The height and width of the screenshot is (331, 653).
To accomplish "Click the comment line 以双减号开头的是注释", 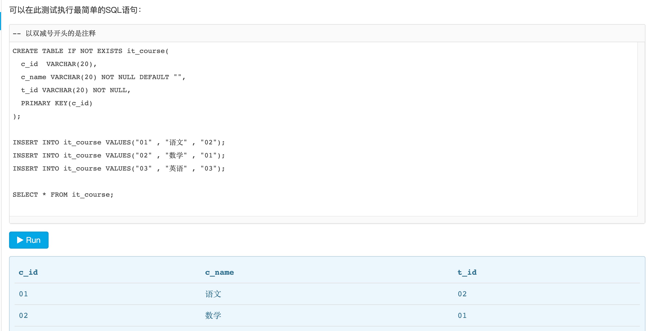I will 54,33.
